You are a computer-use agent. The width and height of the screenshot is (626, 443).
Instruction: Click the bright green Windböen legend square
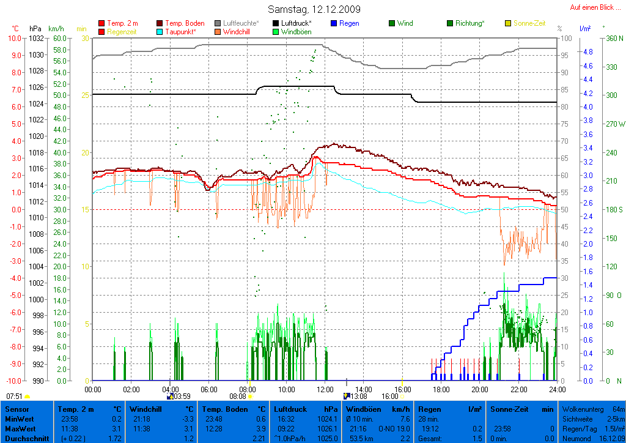pyautogui.click(x=276, y=32)
